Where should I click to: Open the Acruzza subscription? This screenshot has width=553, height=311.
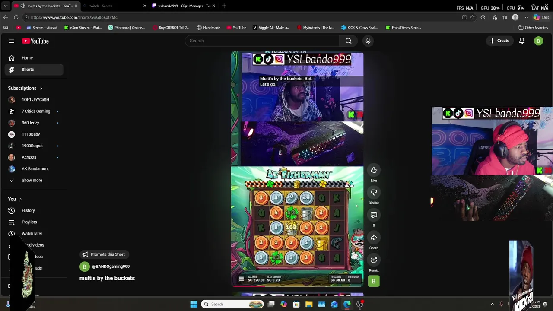[x=34, y=157]
